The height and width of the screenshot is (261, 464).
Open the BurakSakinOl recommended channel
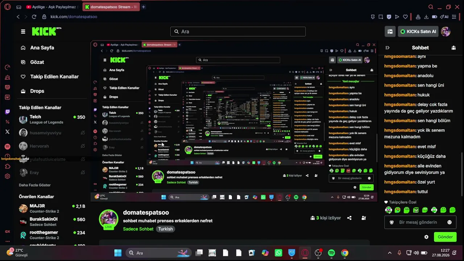(52, 221)
